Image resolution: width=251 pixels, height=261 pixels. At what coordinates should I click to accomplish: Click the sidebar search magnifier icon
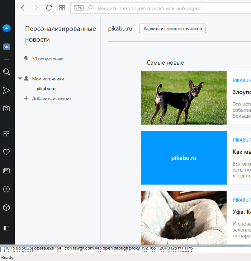6,72
